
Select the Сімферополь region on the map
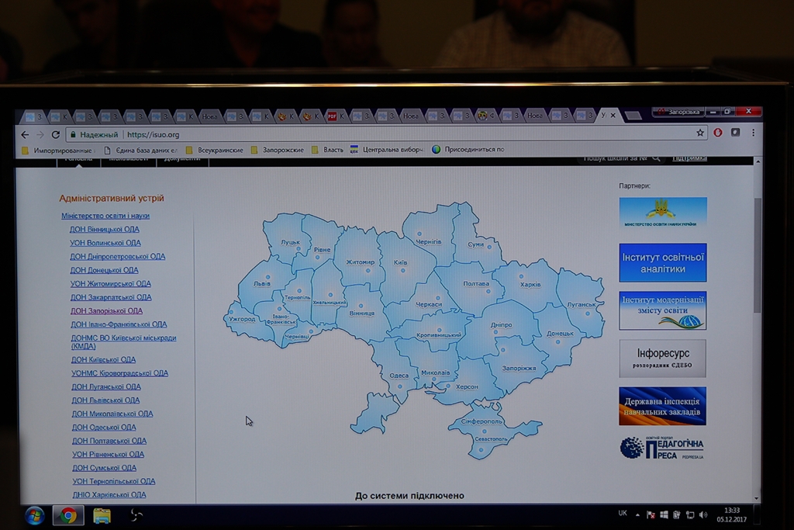click(482, 421)
